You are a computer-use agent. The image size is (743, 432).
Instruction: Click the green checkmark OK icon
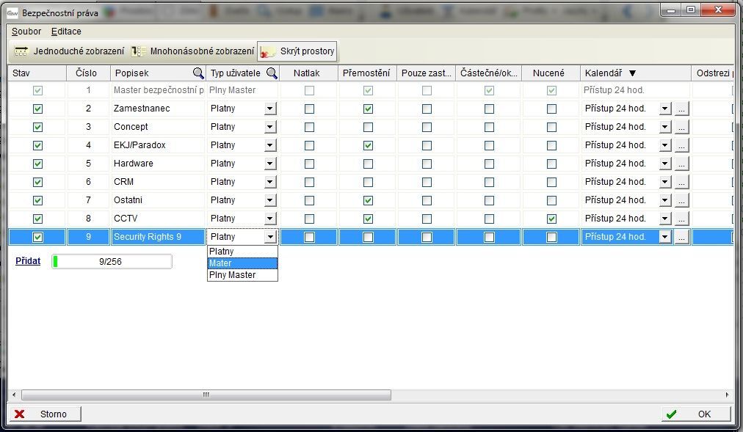coord(671,414)
